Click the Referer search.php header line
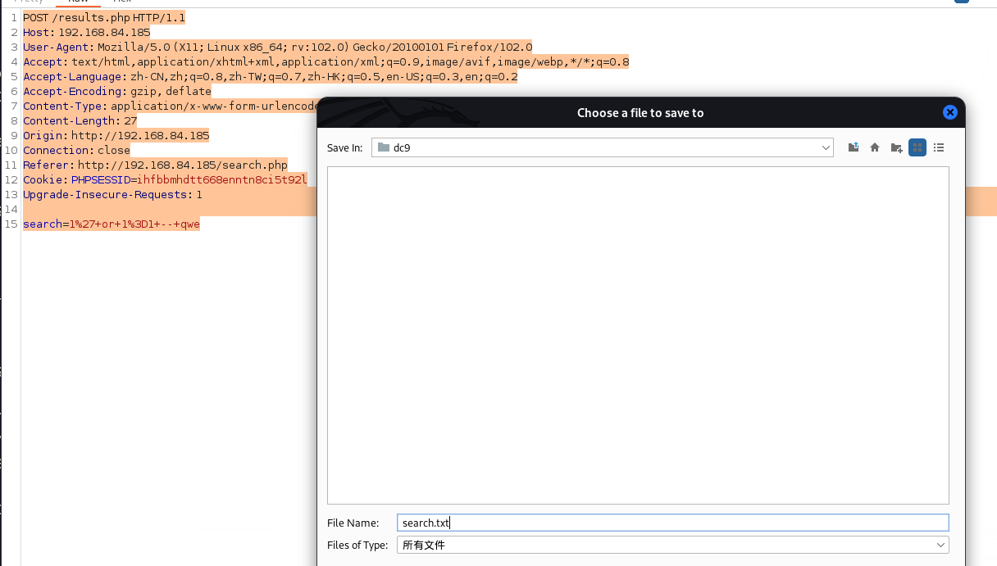Viewport: 997px width, 566px height. [156, 165]
